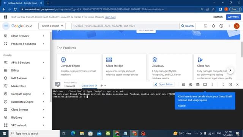Screen dimensions: 243x137
Task: Open BigQuery in sidebar
Action: point(17,118)
